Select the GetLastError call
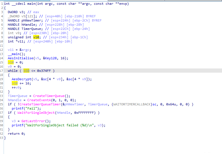Screen dimensions: 222x154 tap(33, 121)
